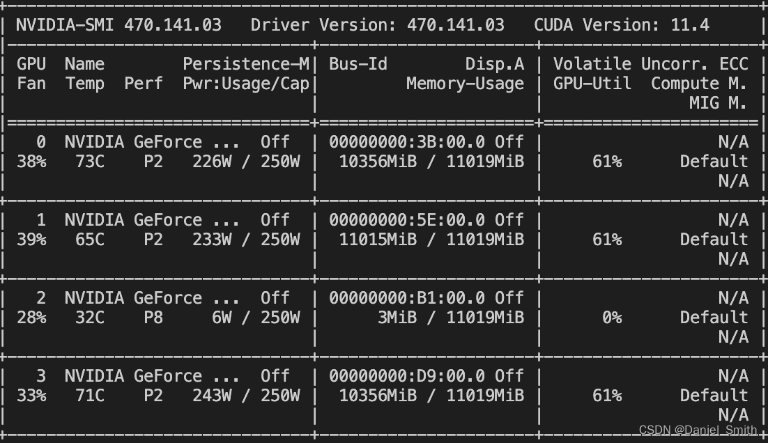Click the Pwr:Usage/Cap column header

[246, 84]
